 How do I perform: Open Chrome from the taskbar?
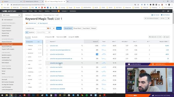point(11,95)
